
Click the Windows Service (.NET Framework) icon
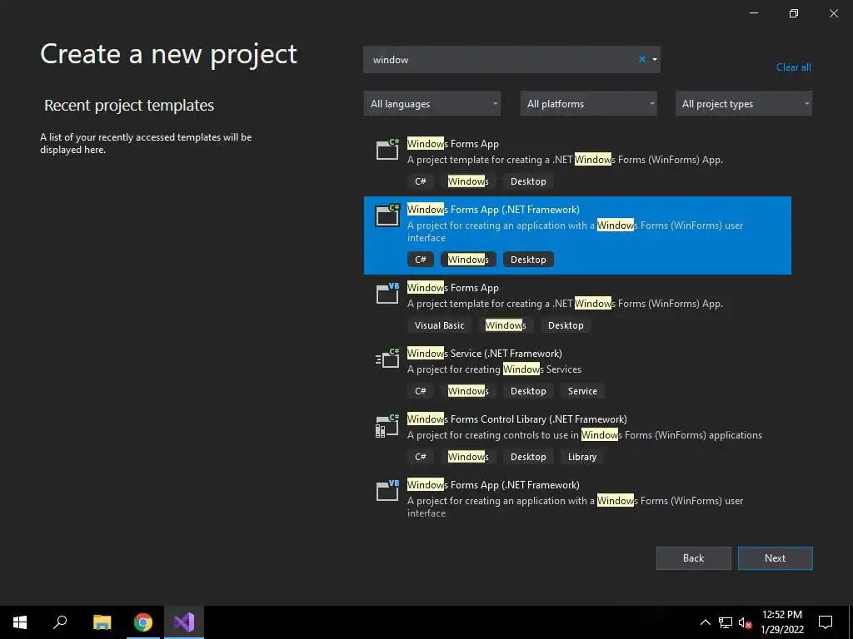pyautogui.click(x=387, y=359)
